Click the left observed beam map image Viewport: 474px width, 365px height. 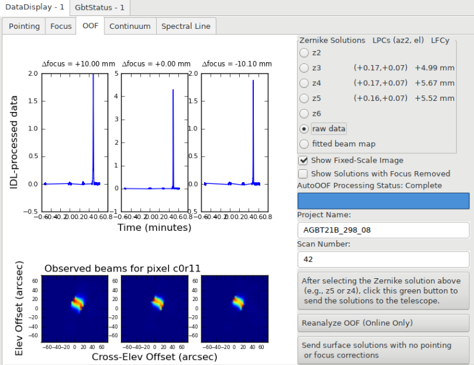pos(74,309)
